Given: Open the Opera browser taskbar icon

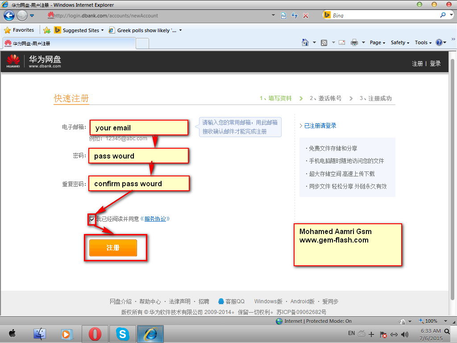Looking at the screenshot, I should click(x=95, y=334).
